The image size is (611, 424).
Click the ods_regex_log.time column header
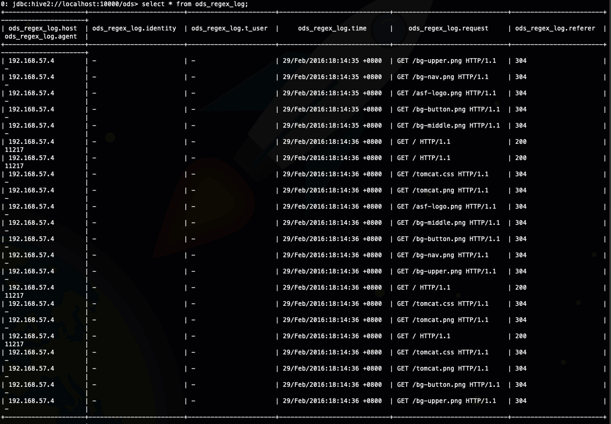coord(332,29)
